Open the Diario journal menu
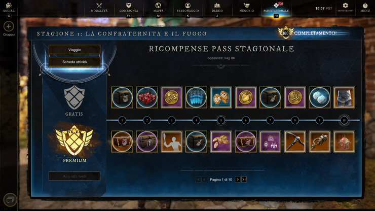 [217, 7]
